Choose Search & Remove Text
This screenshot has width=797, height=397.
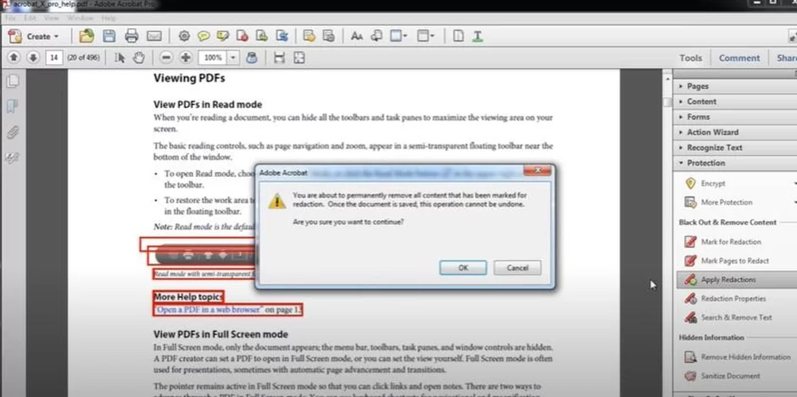737,317
